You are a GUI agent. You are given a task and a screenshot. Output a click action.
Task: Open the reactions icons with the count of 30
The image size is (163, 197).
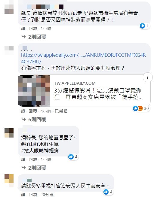(x=141, y=108)
